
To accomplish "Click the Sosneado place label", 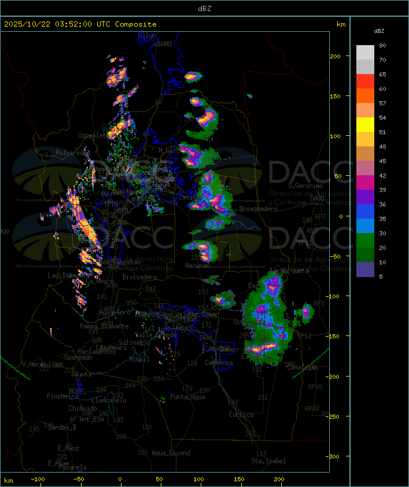I will point(78,357).
